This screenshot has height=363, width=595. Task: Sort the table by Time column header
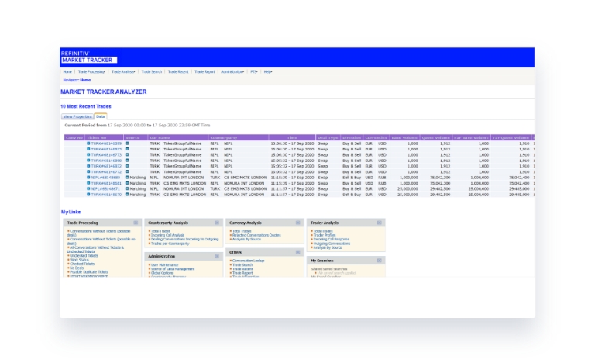[x=291, y=137]
